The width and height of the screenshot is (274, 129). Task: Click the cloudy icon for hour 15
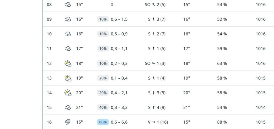coord(68,107)
